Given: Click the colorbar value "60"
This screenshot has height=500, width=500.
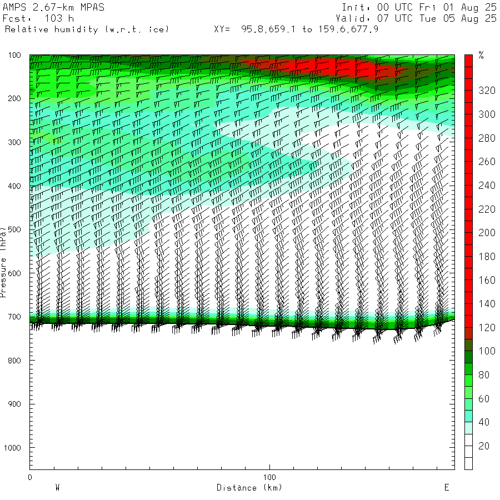Looking at the screenshot, I should (484, 398).
